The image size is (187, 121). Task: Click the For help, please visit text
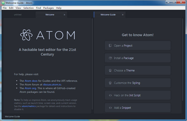(26, 74)
